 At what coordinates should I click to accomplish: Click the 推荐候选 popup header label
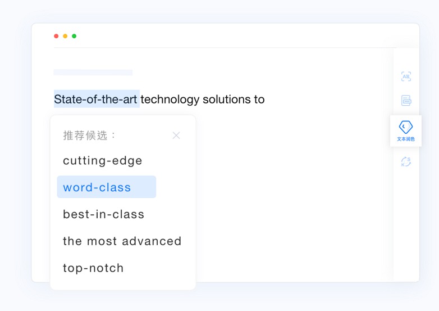tap(89, 136)
